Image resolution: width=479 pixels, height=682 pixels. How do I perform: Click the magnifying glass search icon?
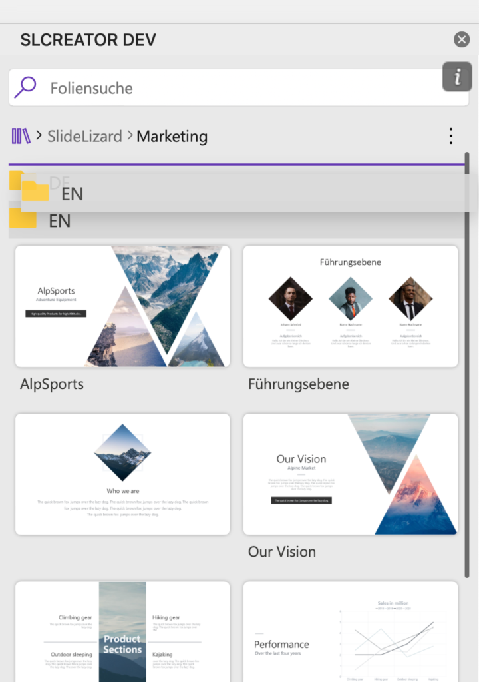(x=25, y=87)
